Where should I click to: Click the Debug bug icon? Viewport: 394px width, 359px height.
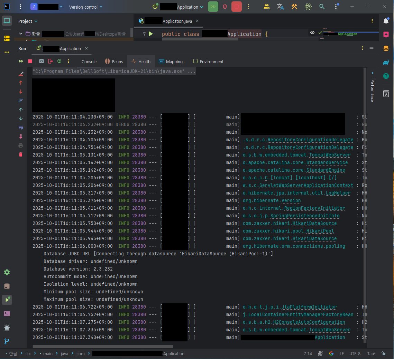pos(225,7)
